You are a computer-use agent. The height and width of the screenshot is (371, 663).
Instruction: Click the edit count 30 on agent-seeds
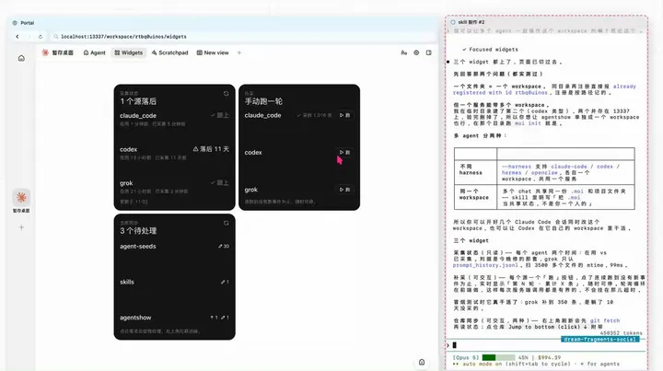(x=224, y=247)
